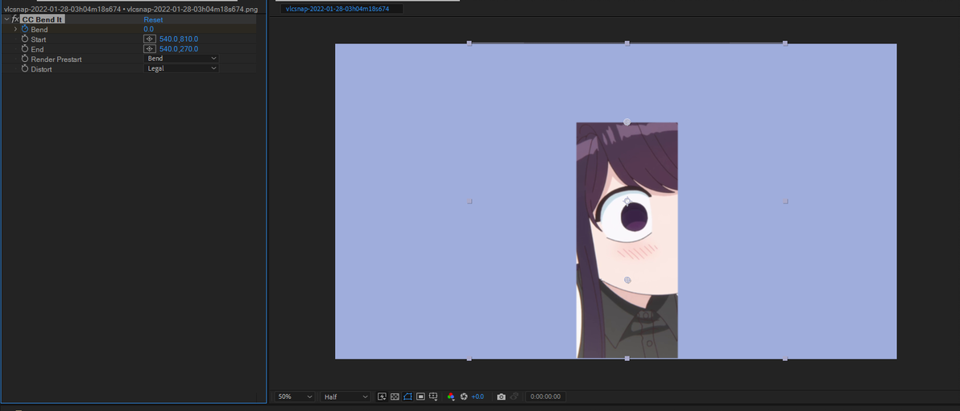The image size is (960, 411).
Task: Click the 0:00:00:00 preview timecode
Action: [545, 397]
